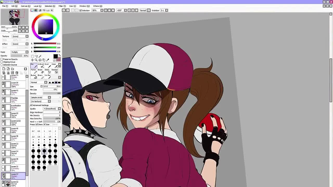333x187 pixels.
Task: Uncheck the Advanced Settings checkbox
Action: [x=31, y=105]
